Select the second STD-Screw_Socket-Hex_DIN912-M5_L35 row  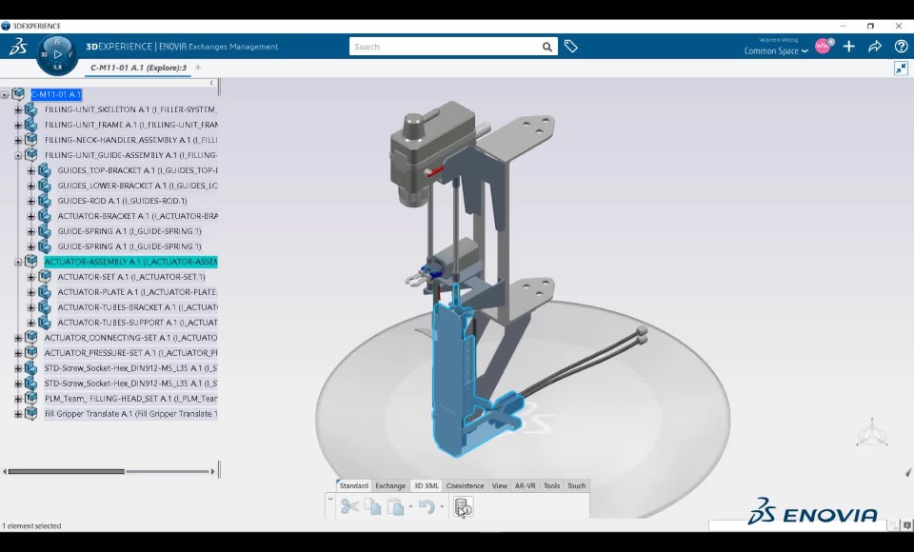(x=130, y=384)
